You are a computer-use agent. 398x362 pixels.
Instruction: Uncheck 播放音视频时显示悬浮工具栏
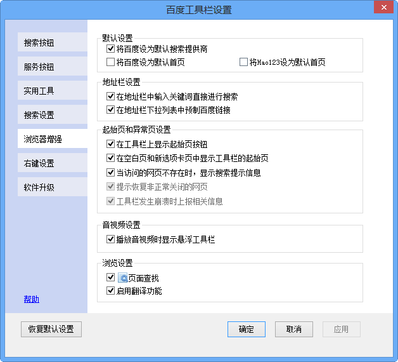pos(110,239)
